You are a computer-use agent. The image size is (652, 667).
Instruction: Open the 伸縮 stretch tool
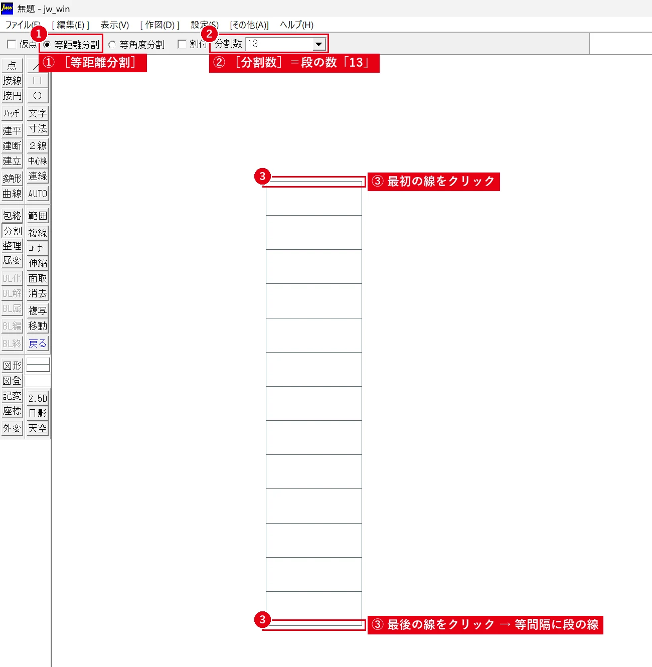tap(38, 263)
